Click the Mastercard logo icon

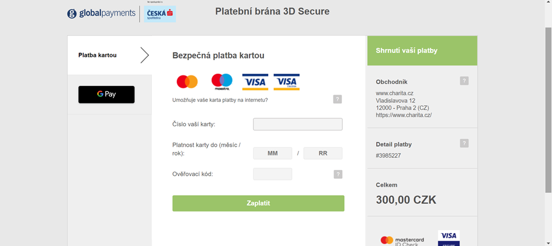point(187,82)
